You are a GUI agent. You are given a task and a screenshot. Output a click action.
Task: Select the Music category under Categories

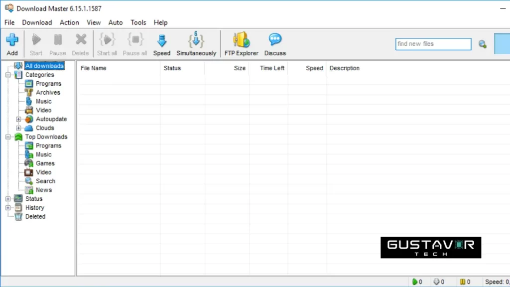(x=43, y=101)
